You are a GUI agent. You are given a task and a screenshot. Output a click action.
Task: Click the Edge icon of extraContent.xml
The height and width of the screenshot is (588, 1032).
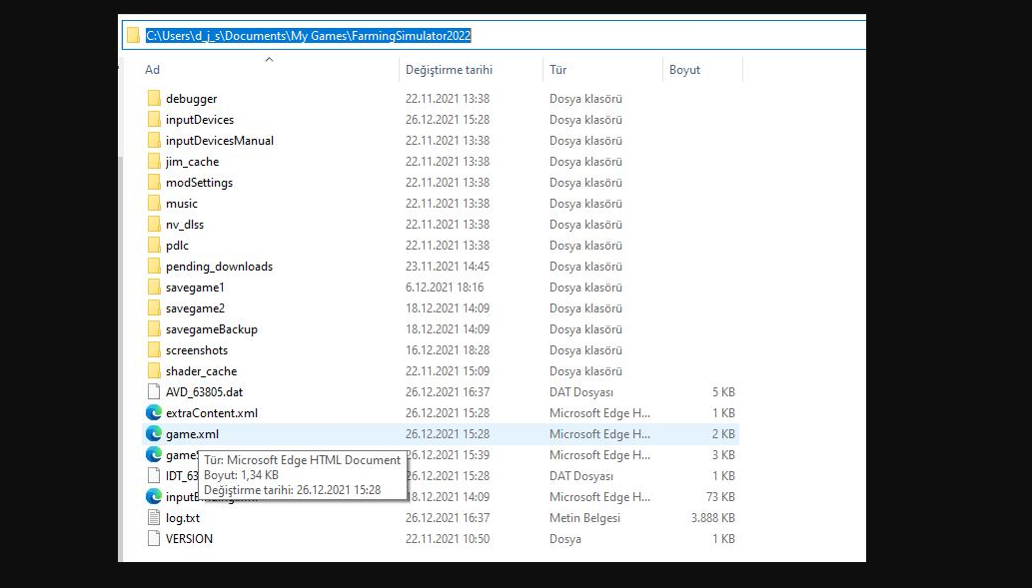pyautogui.click(x=154, y=413)
